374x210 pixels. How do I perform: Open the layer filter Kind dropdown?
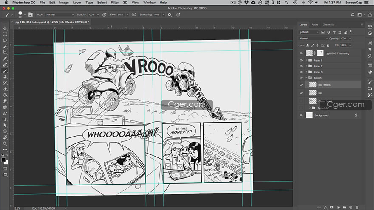309,32
